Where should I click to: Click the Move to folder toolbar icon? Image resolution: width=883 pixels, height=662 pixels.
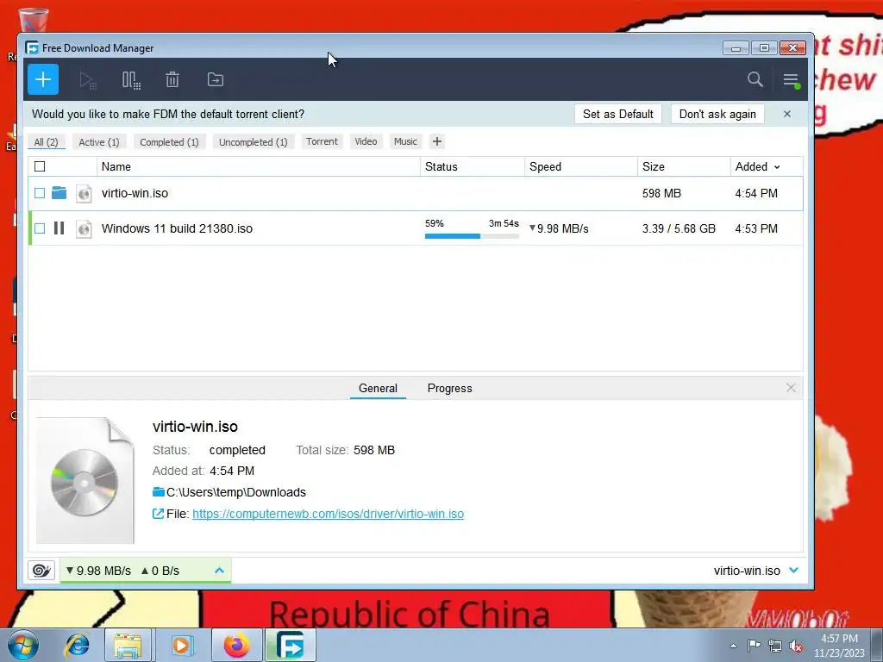click(x=215, y=79)
